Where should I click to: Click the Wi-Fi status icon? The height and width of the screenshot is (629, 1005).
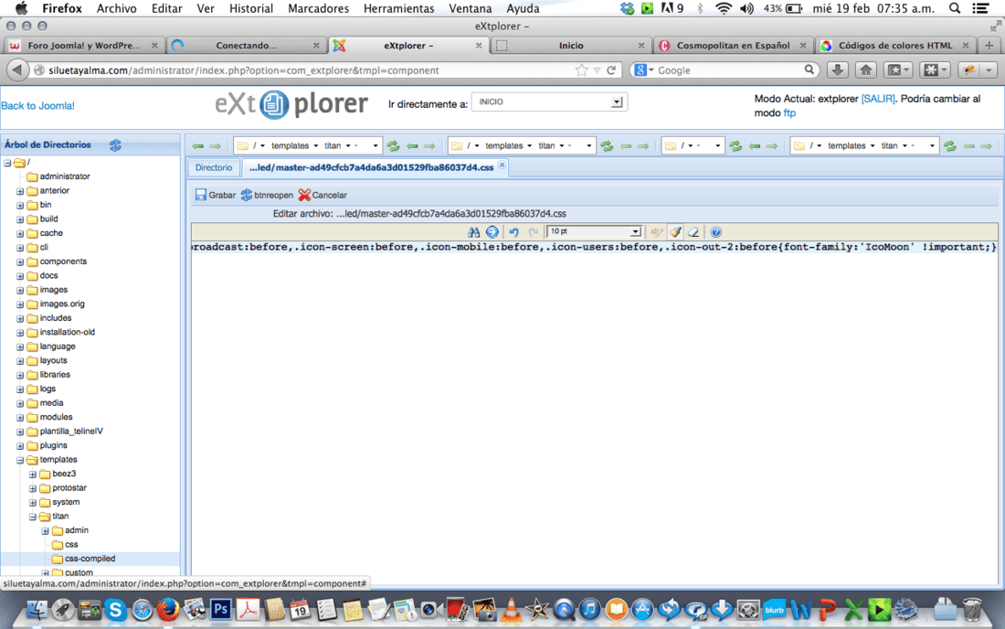click(724, 8)
